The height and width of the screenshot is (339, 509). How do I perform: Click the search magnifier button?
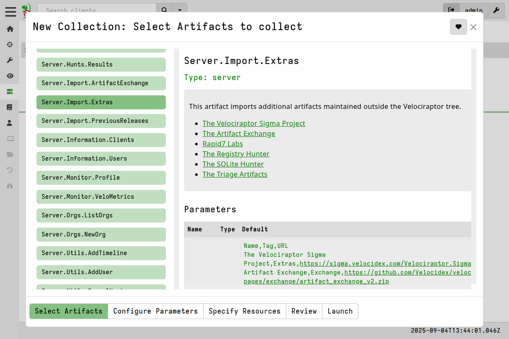[165, 10]
